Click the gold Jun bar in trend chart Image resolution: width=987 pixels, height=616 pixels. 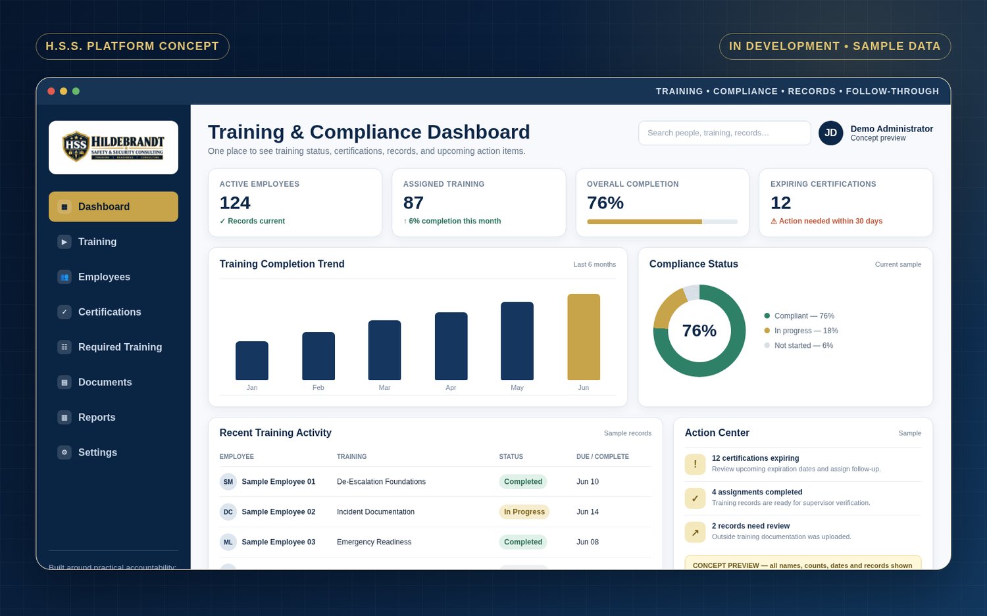point(584,337)
